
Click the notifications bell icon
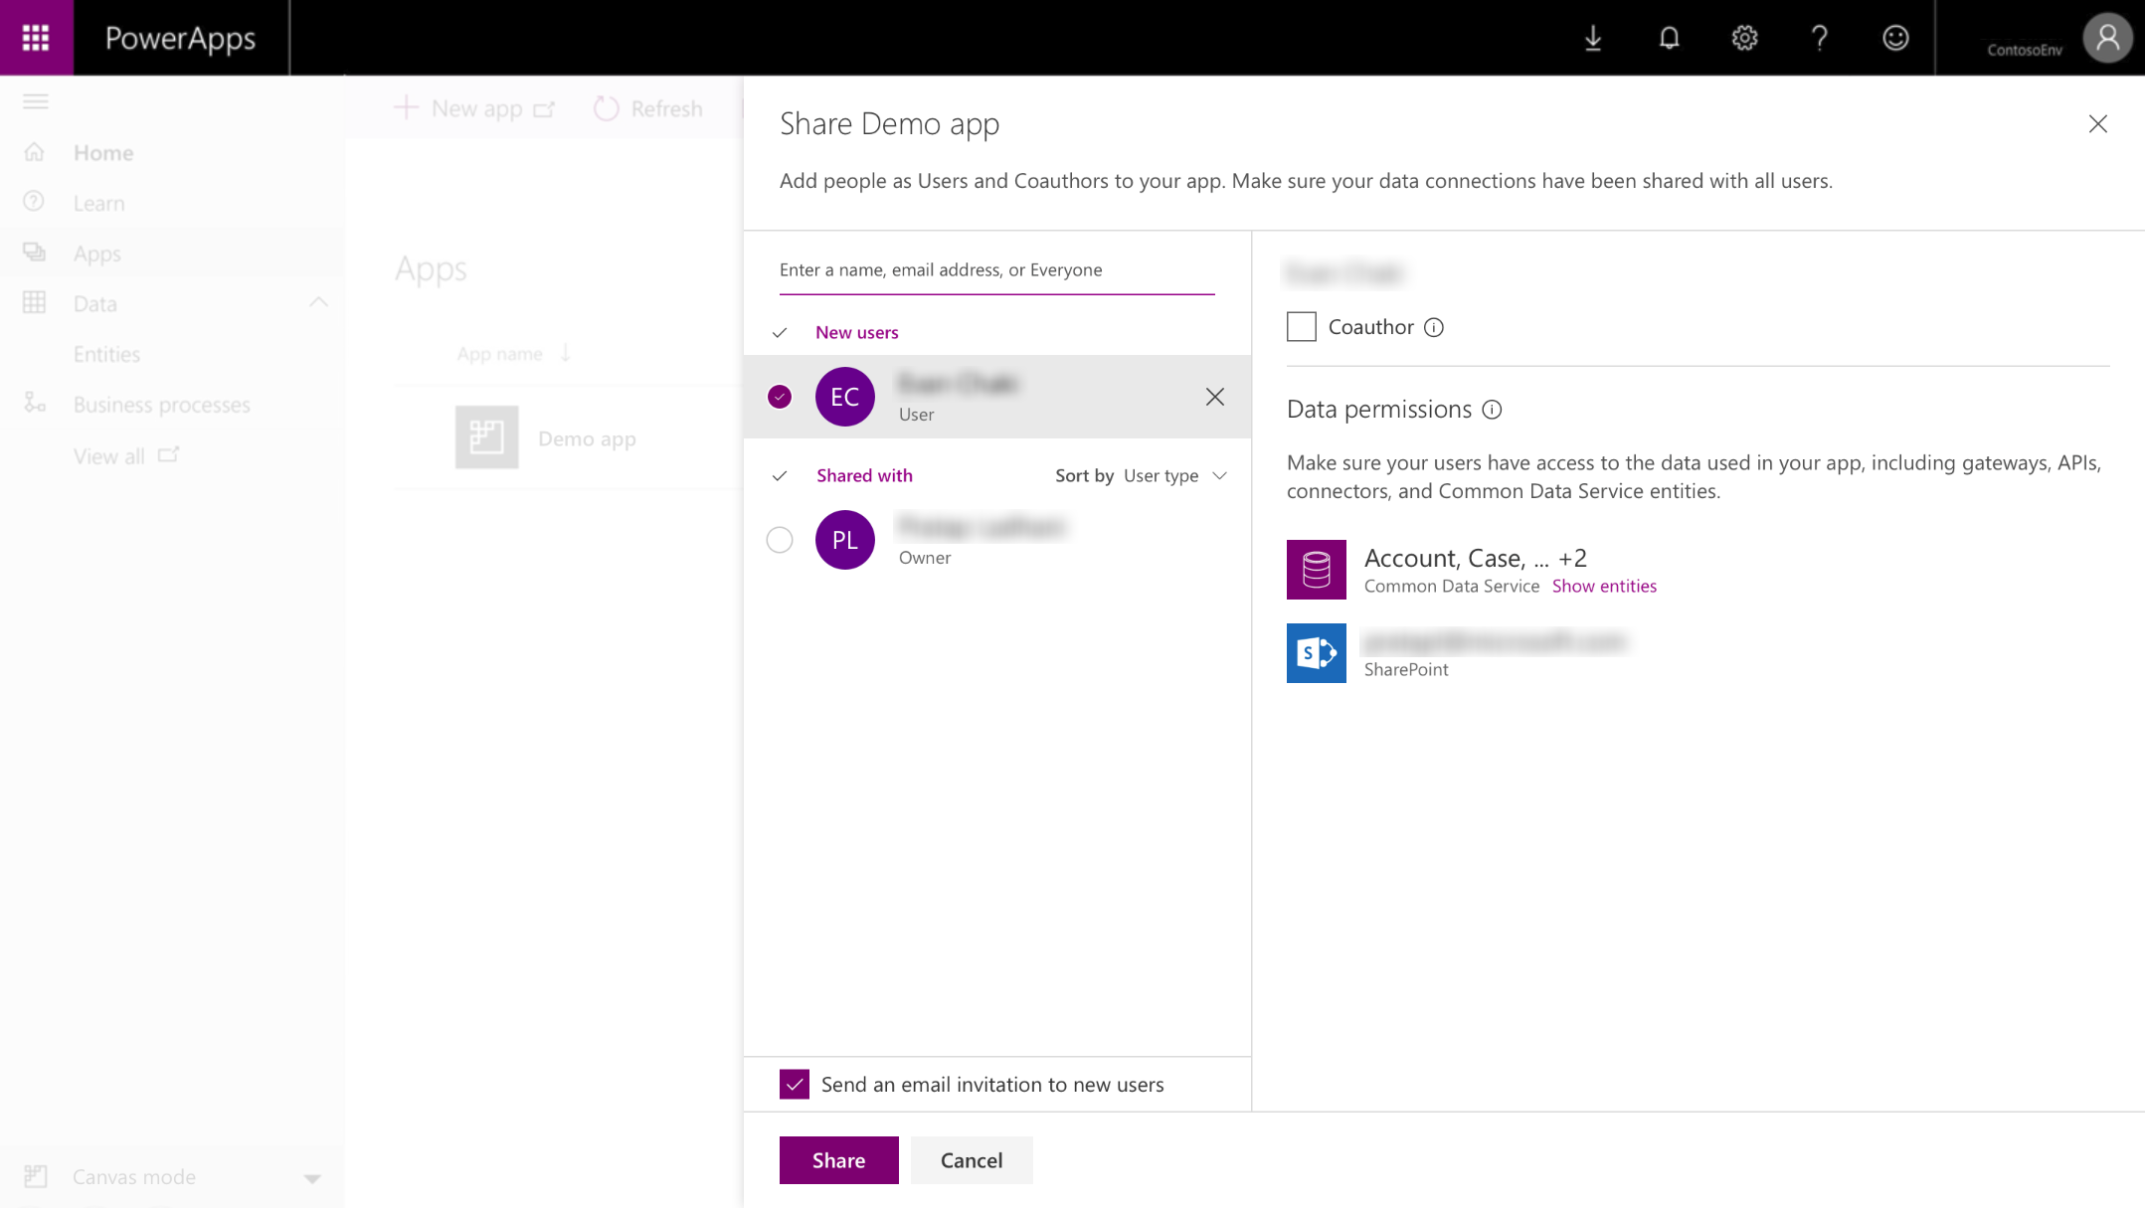click(x=1669, y=37)
